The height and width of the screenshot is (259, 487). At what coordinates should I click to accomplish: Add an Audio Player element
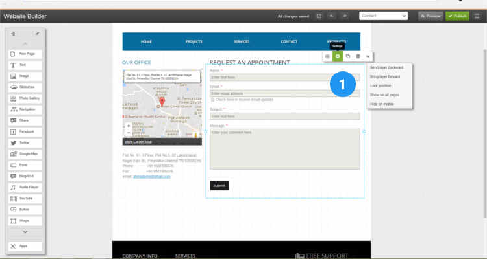click(25, 187)
